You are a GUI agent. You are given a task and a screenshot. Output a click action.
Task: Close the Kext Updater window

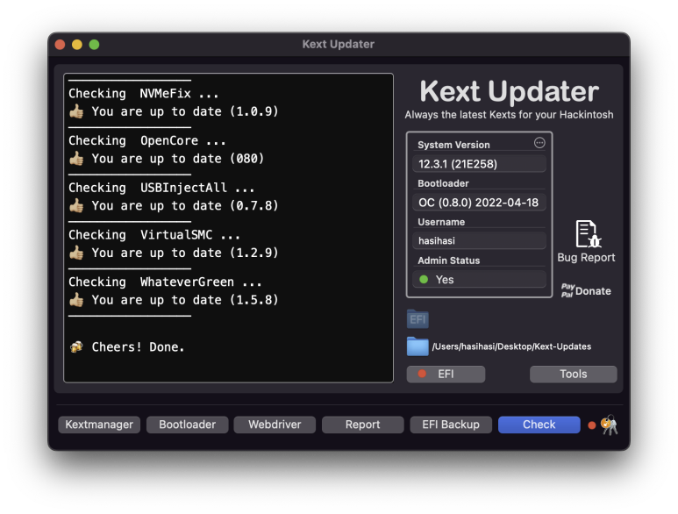click(61, 45)
